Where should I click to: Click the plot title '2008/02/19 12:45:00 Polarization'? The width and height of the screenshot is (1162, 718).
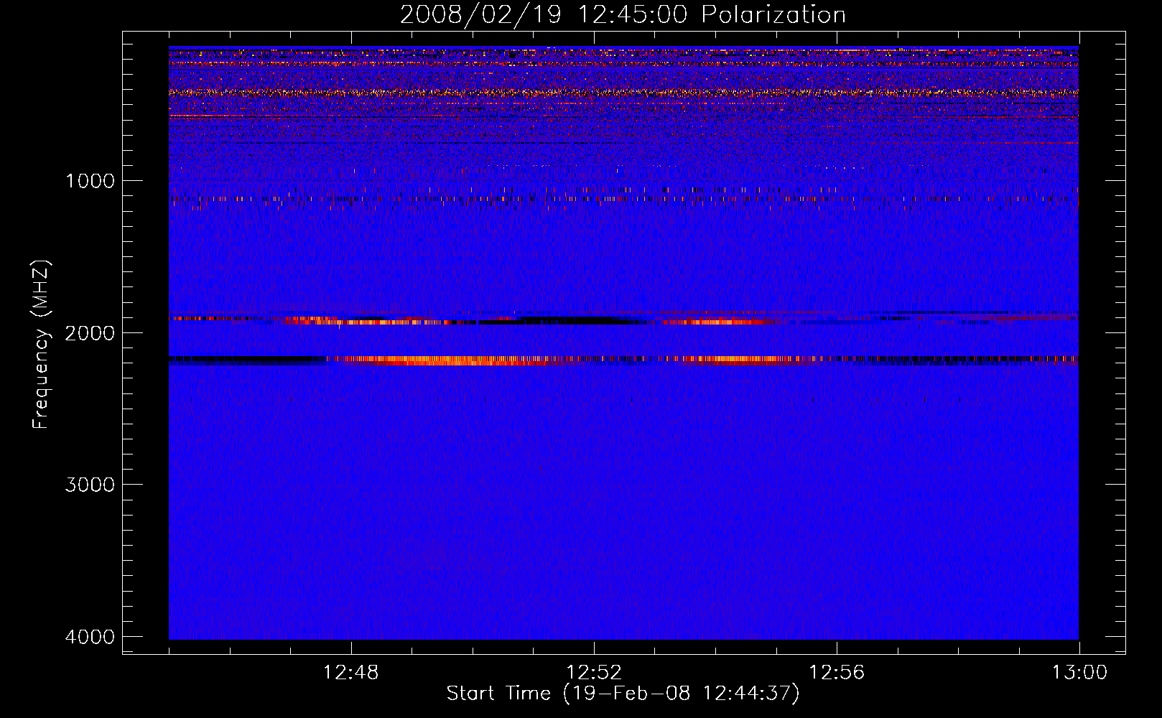[x=623, y=15]
